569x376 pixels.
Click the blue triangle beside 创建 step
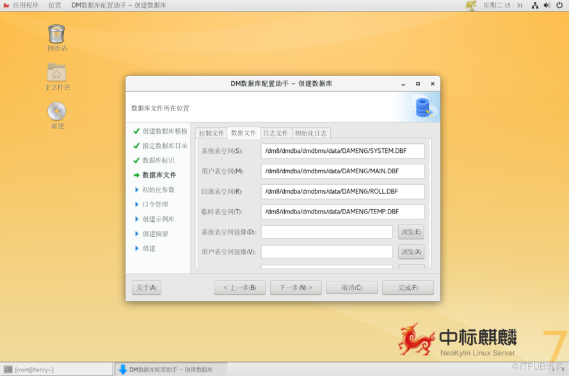click(x=137, y=248)
